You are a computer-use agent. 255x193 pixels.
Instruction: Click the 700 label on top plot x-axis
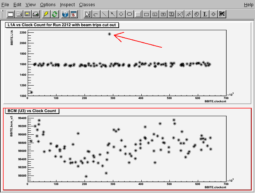(x=226, y=98)
